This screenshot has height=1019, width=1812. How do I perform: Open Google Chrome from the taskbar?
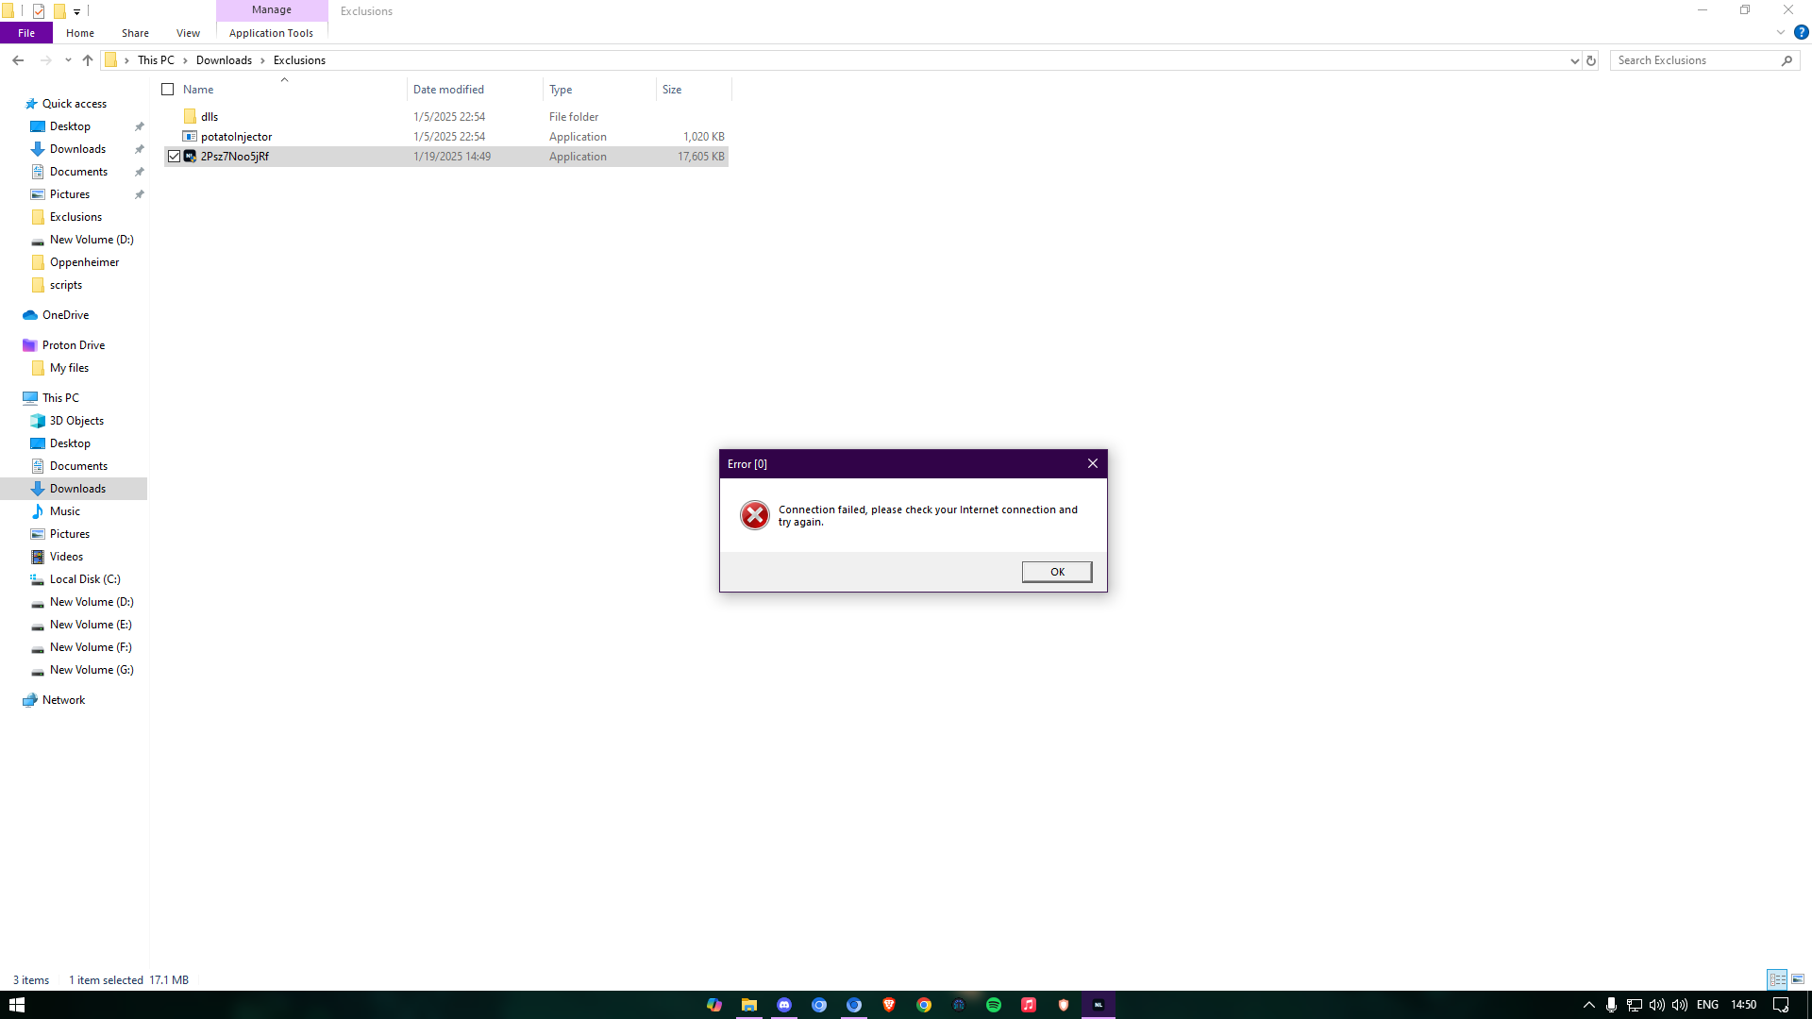pyautogui.click(x=924, y=1005)
